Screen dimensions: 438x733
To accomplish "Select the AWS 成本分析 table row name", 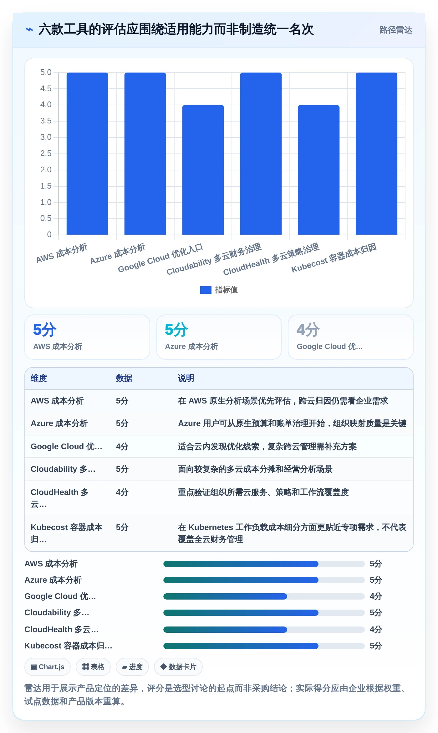I will click(57, 401).
